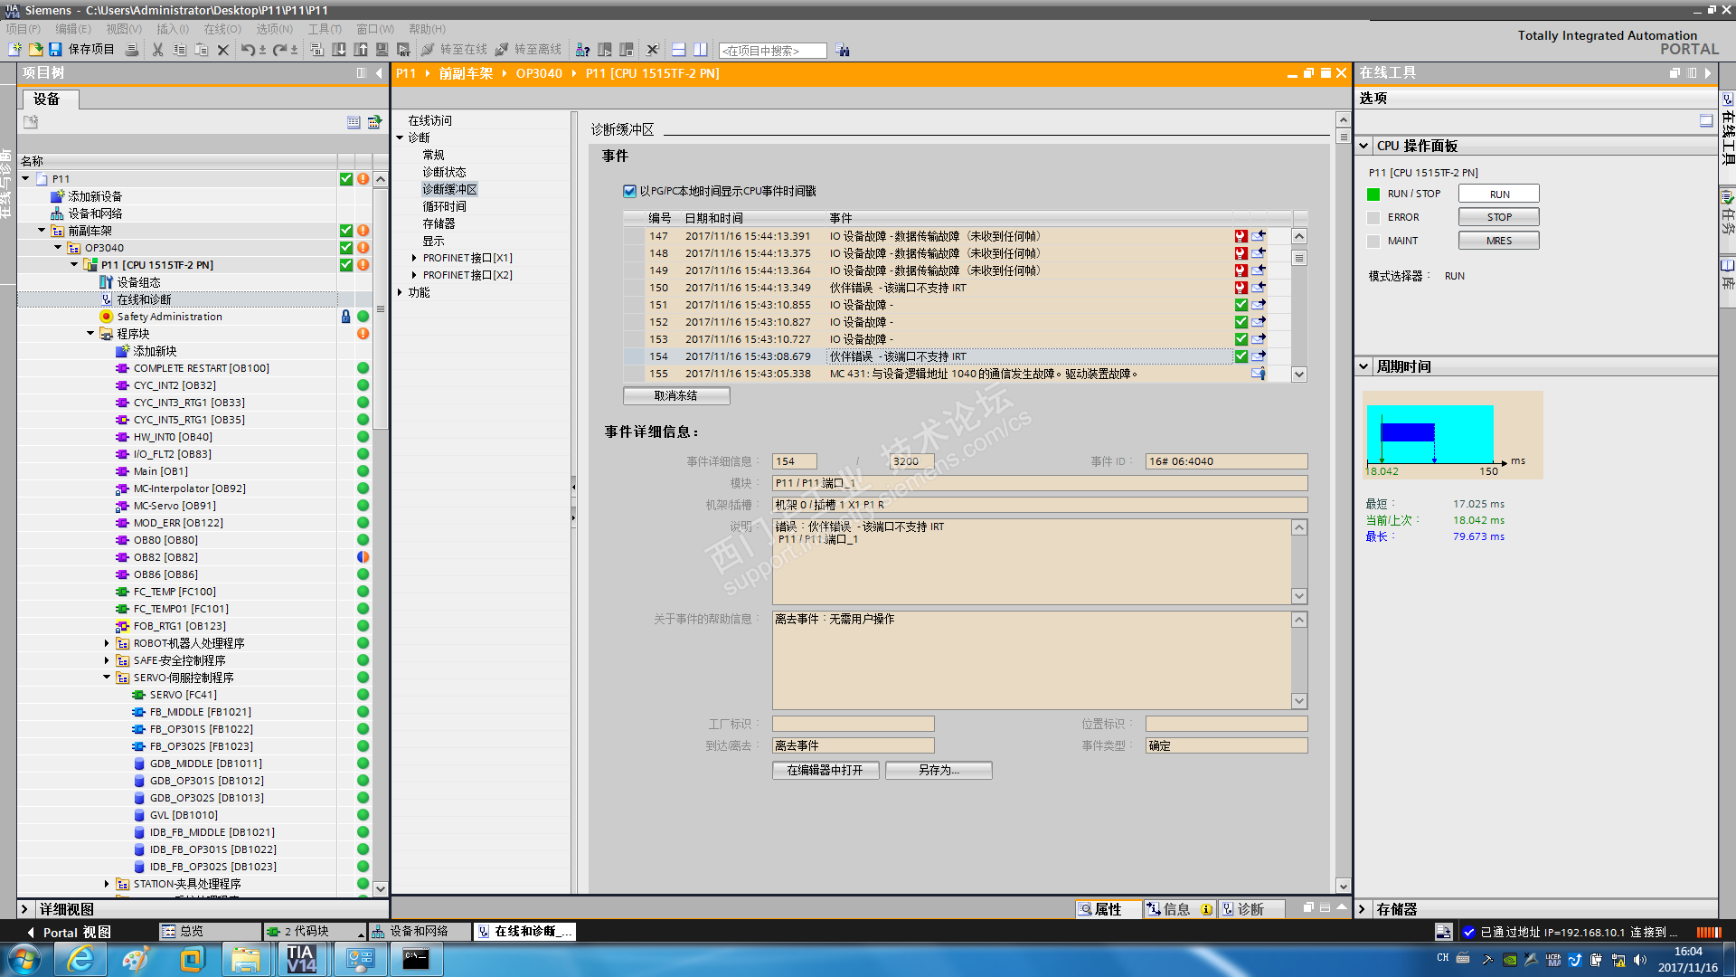Click the split editor horizontally icon
The width and height of the screenshot is (1736, 977).
(679, 50)
